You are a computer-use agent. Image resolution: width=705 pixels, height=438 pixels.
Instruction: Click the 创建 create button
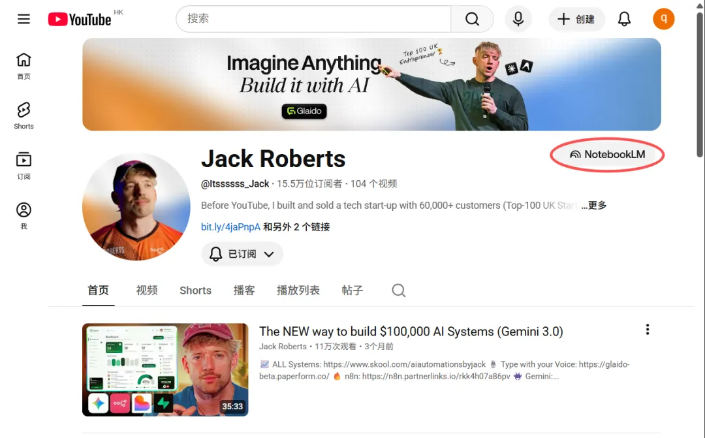(576, 19)
